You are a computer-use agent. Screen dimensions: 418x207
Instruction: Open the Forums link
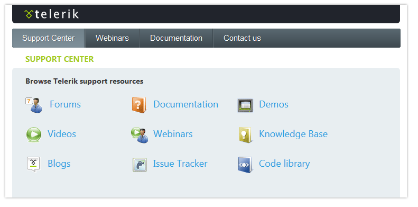tap(66, 104)
